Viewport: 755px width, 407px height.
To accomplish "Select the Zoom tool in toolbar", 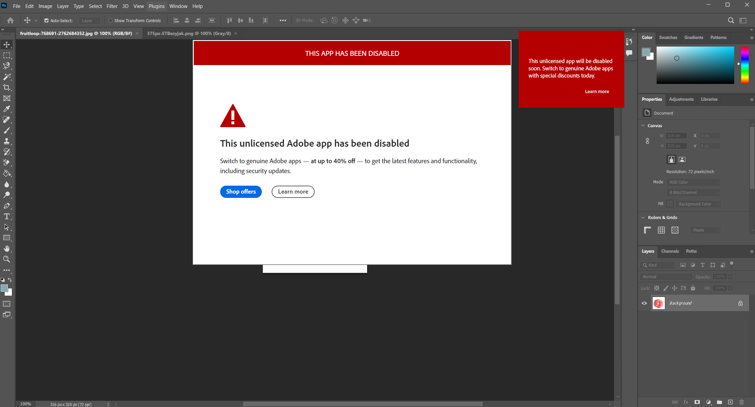I will tap(7, 259).
